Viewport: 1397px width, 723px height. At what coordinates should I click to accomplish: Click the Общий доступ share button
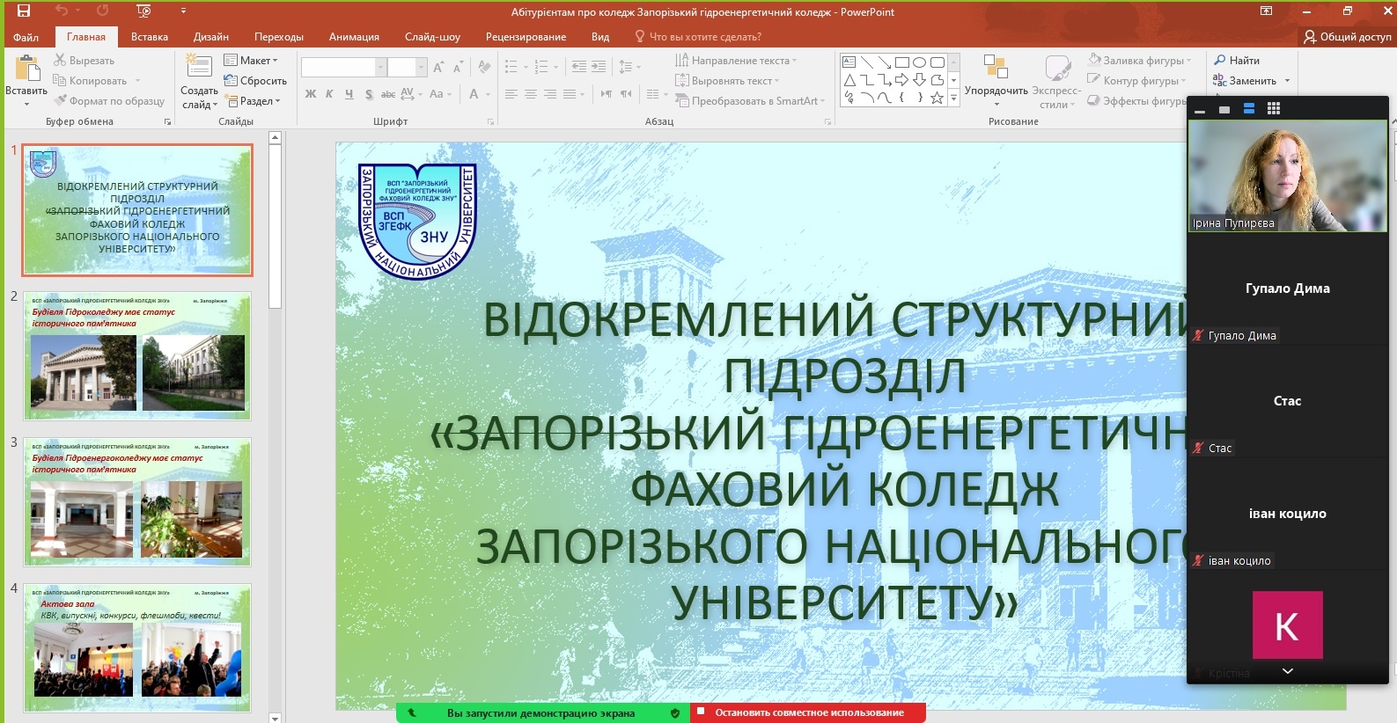click(x=1348, y=37)
